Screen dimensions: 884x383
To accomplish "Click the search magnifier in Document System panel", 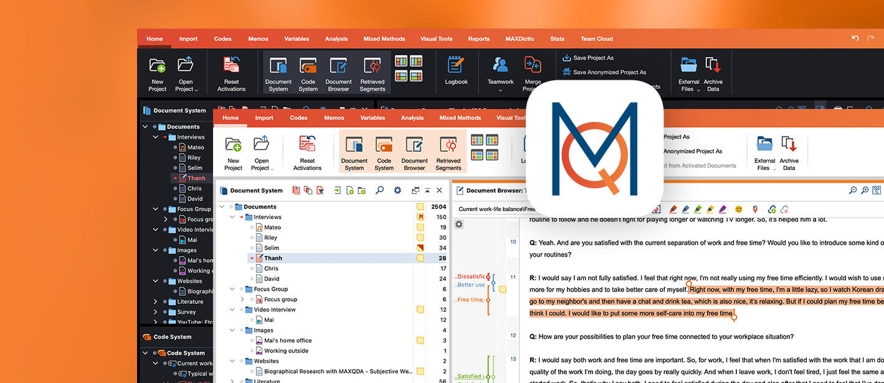I will [379, 191].
